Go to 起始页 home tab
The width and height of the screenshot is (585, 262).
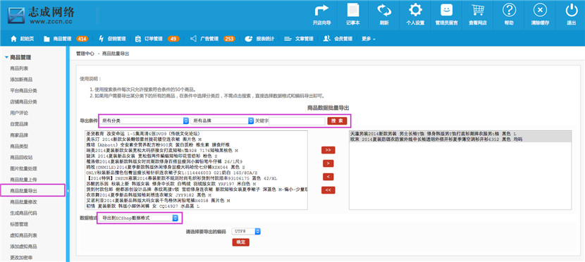click(x=23, y=39)
